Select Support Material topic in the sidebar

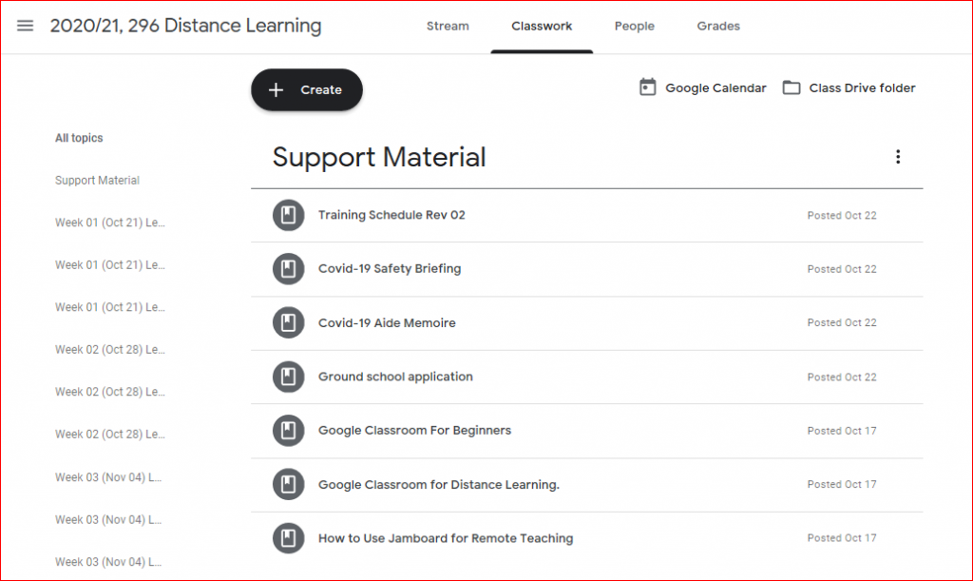click(97, 181)
